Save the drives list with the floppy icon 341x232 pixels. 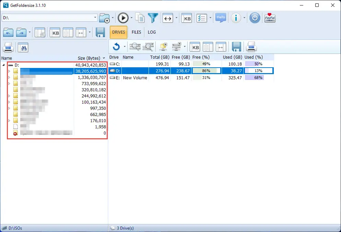click(x=236, y=47)
